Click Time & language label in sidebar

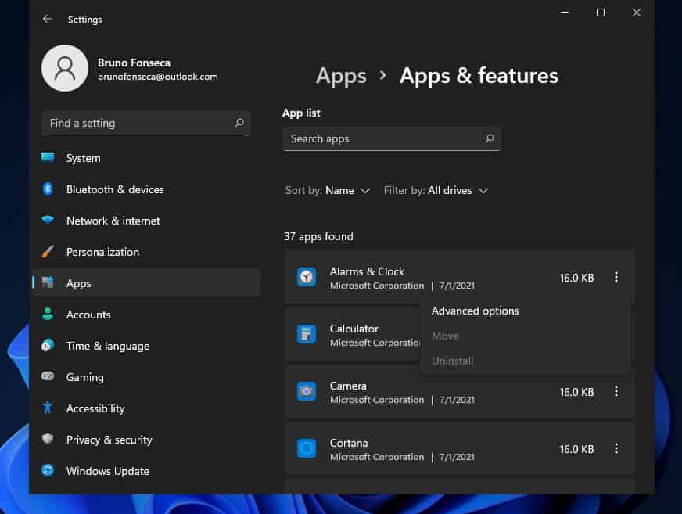coord(108,346)
